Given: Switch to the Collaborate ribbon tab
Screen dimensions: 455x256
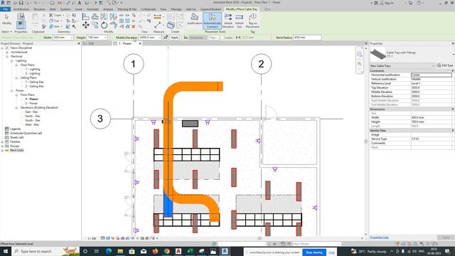Looking at the screenshot, I should coord(149,9).
